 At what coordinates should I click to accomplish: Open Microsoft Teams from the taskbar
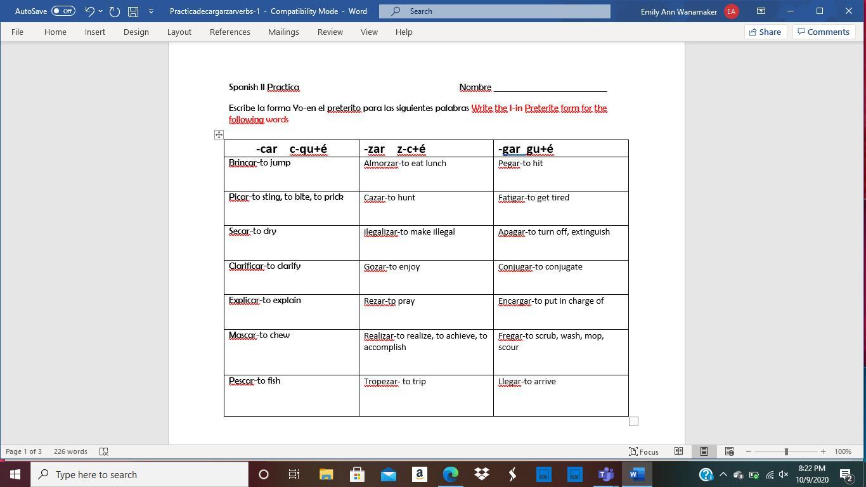pos(606,474)
